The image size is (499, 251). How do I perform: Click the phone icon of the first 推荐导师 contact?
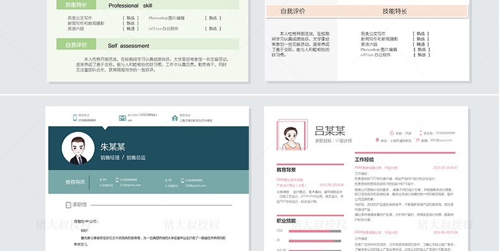click(x=117, y=180)
